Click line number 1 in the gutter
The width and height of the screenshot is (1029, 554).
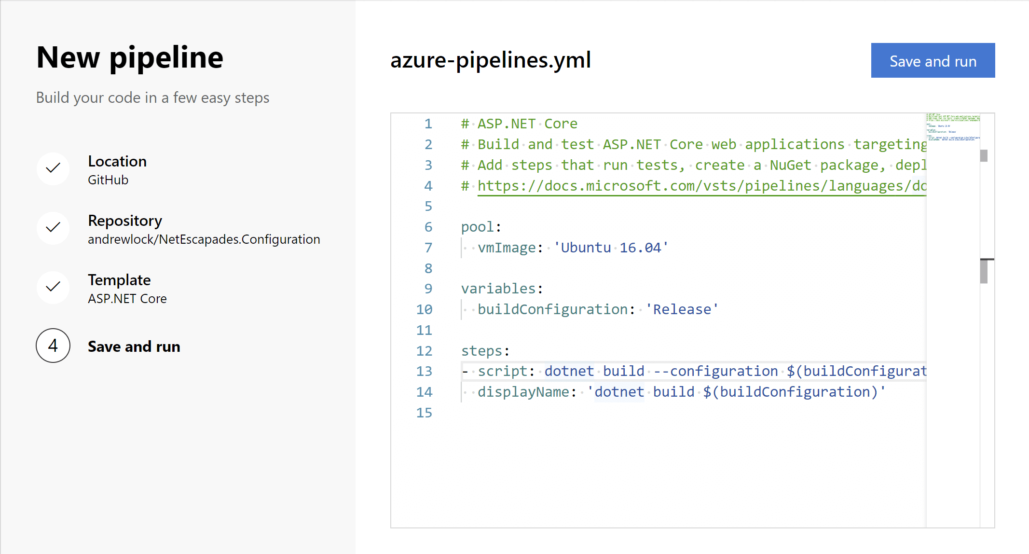coord(428,124)
